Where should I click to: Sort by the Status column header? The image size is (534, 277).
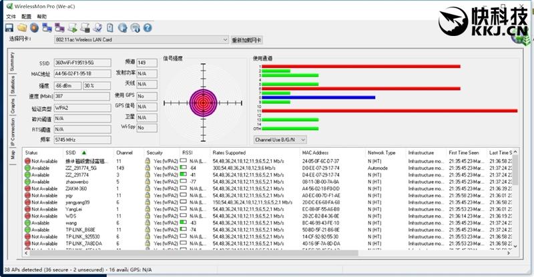pos(31,152)
